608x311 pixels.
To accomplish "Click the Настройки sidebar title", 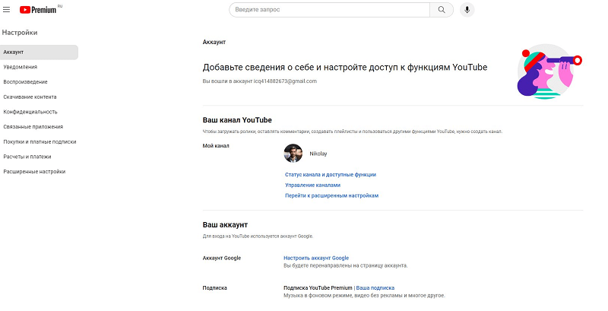I will pyautogui.click(x=20, y=33).
